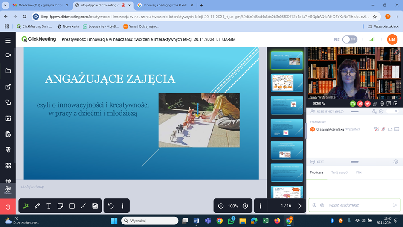Viewport: 403px width, 227px height.
Task: Click the red power button to end the event
Action: pos(8,207)
